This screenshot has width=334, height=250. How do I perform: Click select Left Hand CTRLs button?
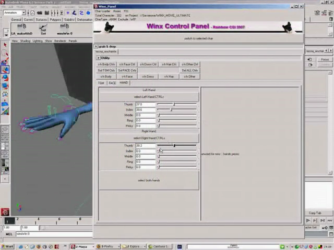tap(149, 97)
